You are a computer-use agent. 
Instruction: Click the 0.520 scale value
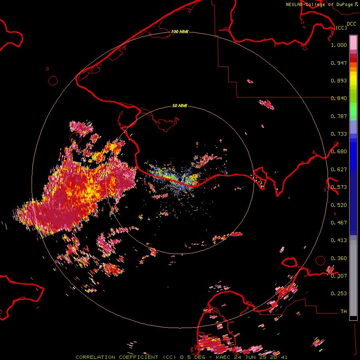tap(339, 205)
